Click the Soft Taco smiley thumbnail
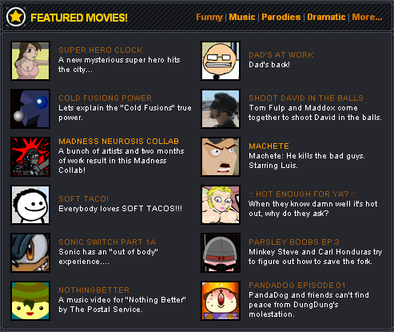Screen dimensions: 394x332 [x=30, y=205]
